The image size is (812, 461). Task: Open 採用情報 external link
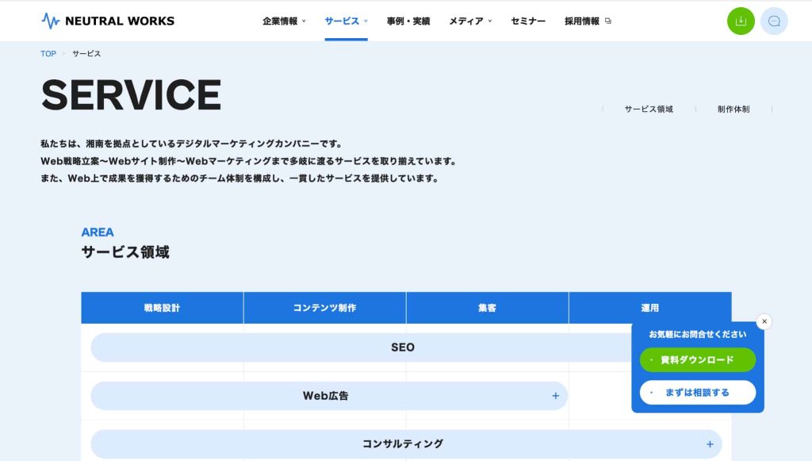(x=588, y=21)
